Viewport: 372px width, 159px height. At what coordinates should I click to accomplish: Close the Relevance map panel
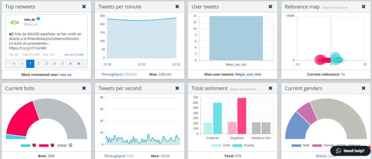click(x=363, y=6)
